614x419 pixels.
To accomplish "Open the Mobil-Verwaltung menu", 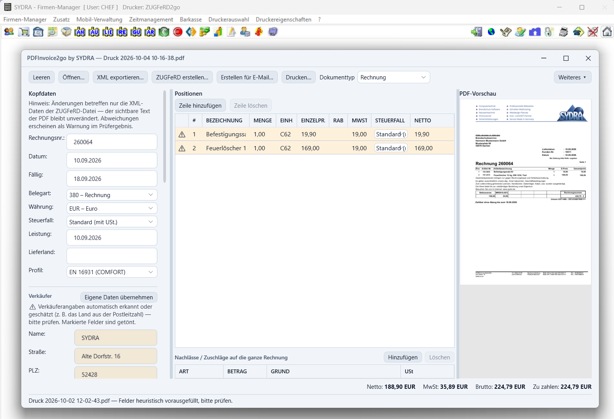I will 99,19.
